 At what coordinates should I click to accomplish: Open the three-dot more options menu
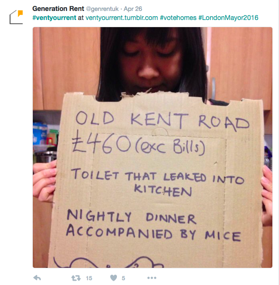pyautogui.click(x=152, y=278)
